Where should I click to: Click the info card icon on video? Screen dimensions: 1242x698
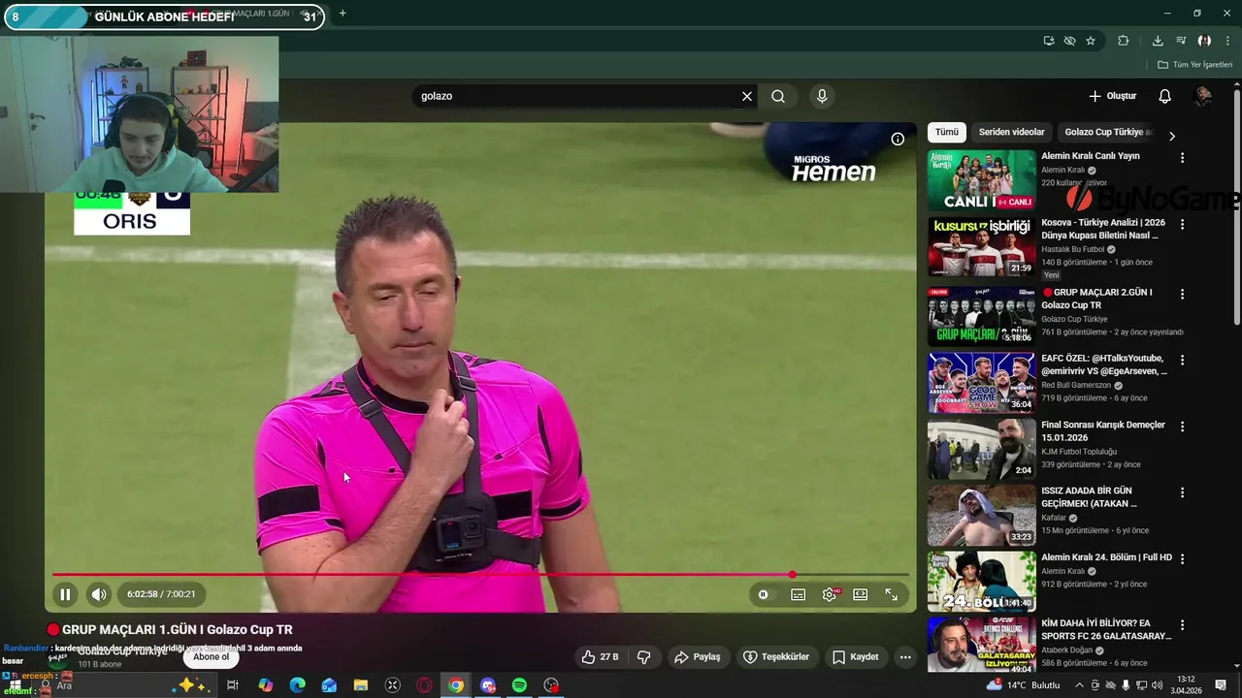pos(898,139)
